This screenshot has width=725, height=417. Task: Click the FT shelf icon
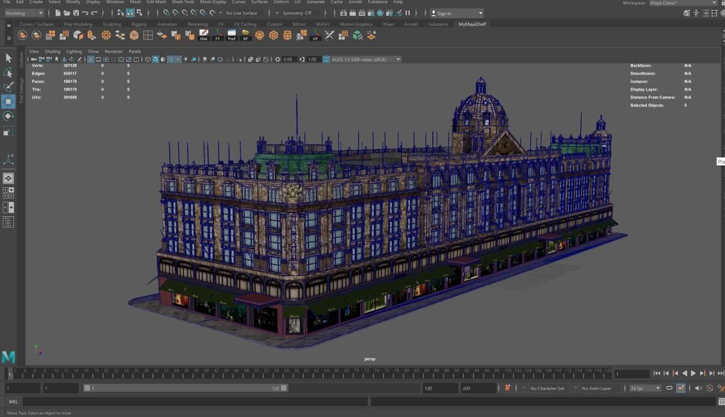tap(218, 35)
